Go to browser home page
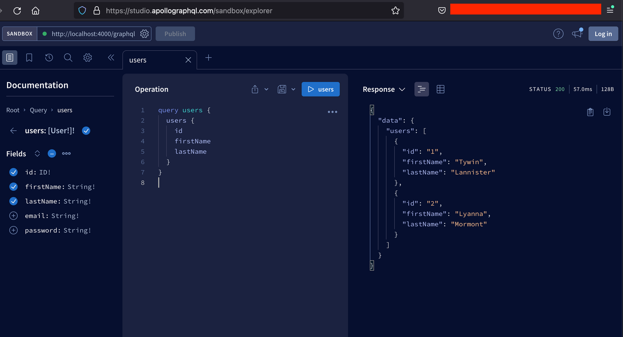This screenshot has width=623, height=337. (35, 11)
